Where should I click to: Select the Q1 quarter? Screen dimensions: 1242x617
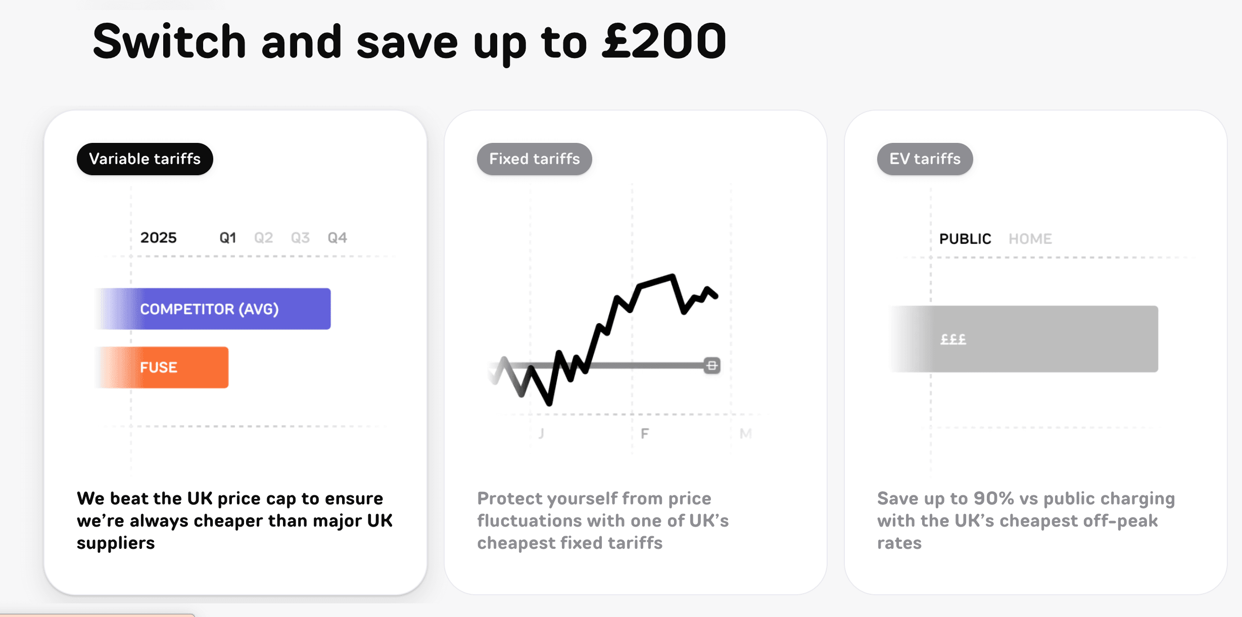point(227,238)
